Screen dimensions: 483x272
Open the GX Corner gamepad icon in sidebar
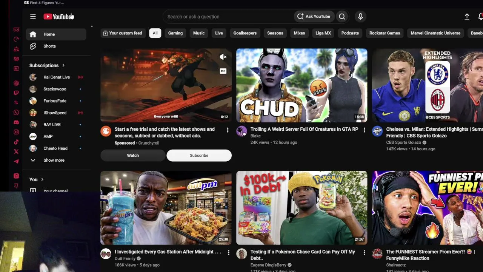pyautogui.click(x=16, y=29)
